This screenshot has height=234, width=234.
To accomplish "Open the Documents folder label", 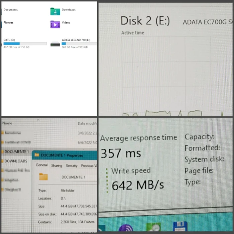I will (x=11, y=10).
